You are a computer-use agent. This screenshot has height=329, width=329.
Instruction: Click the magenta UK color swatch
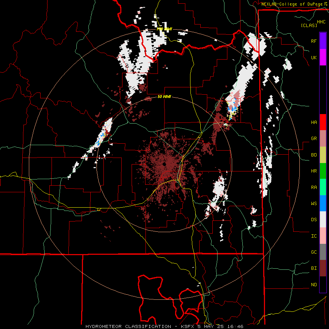click(x=323, y=57)
